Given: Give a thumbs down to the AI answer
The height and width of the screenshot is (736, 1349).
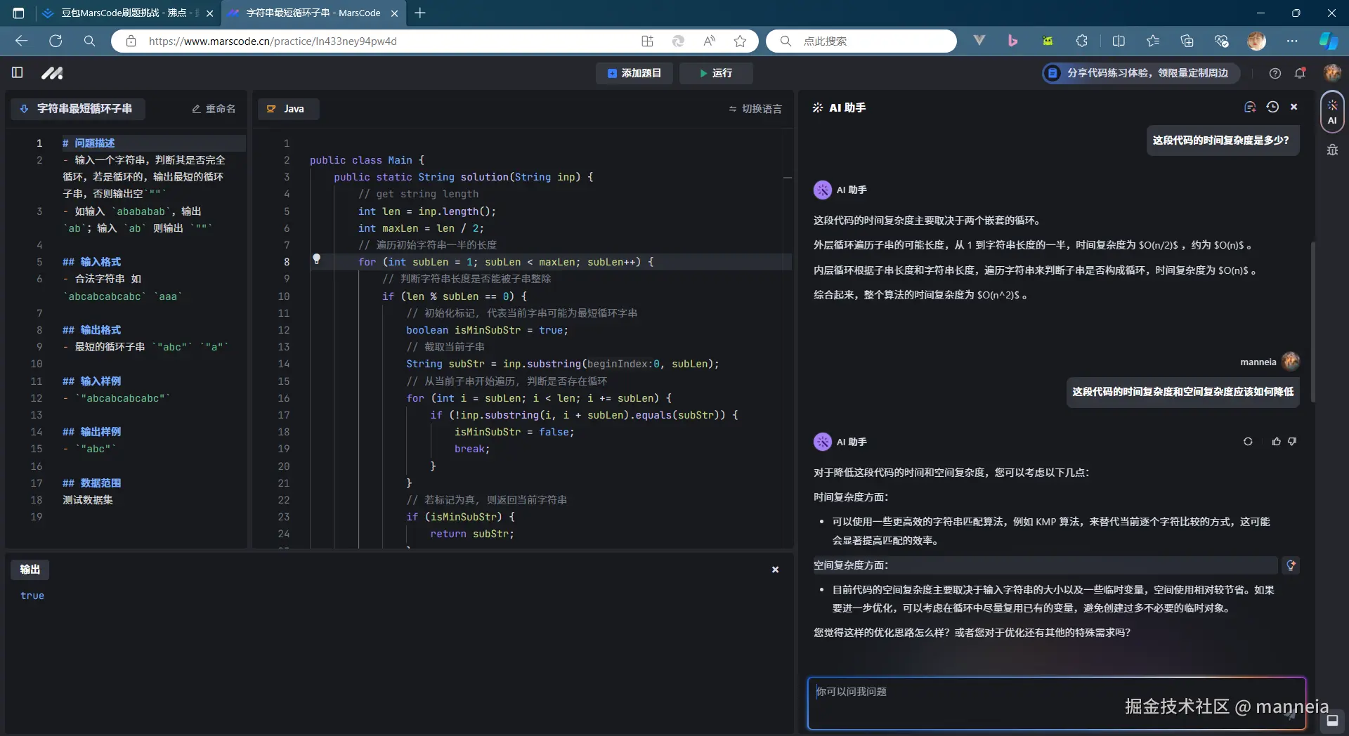Looking at the screenshot, I should [1292, 442].
